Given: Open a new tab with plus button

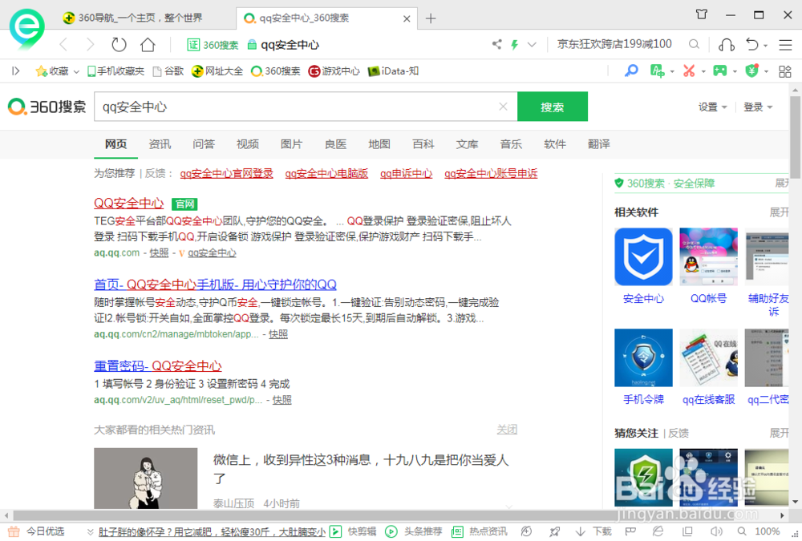Looking at the screenshot, I should pos(431,18).
